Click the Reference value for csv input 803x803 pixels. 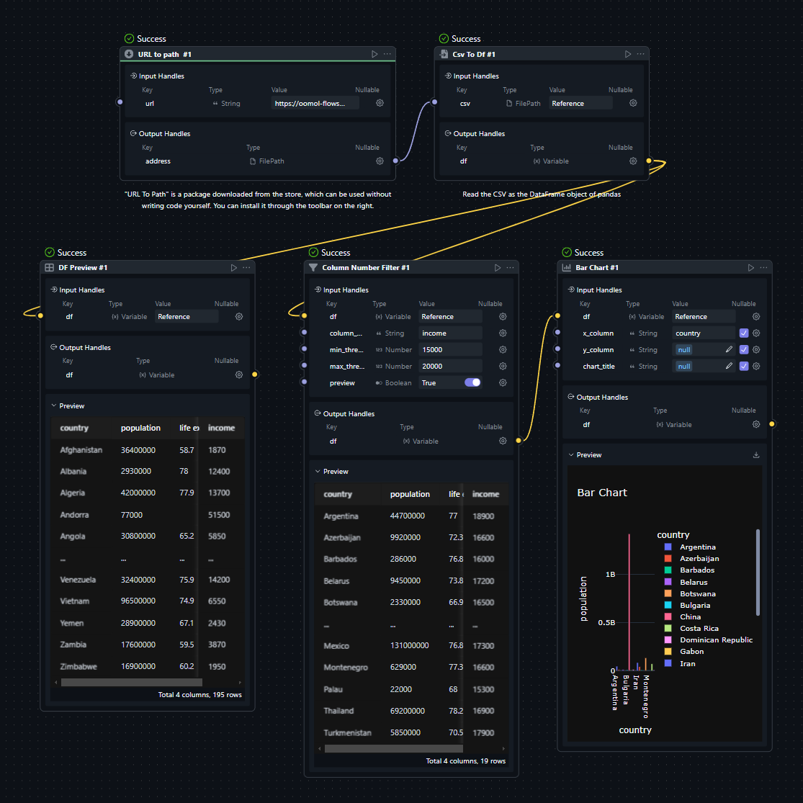click(x=580, y=104)
